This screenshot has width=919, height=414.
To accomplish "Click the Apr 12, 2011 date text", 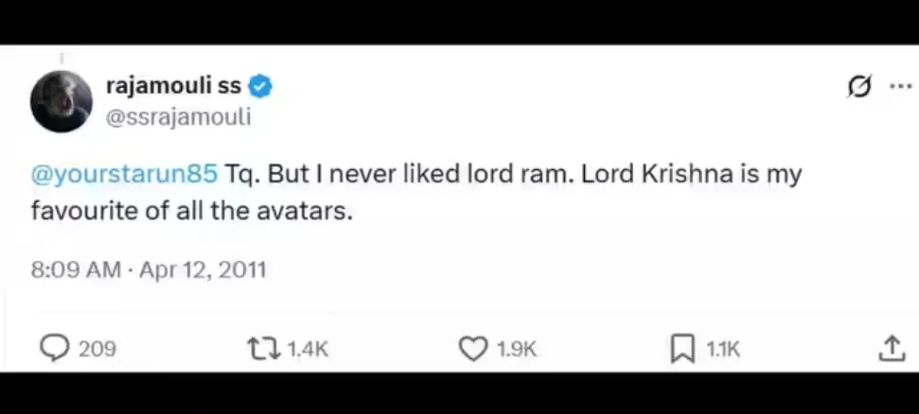I will [x=203, y=269].
